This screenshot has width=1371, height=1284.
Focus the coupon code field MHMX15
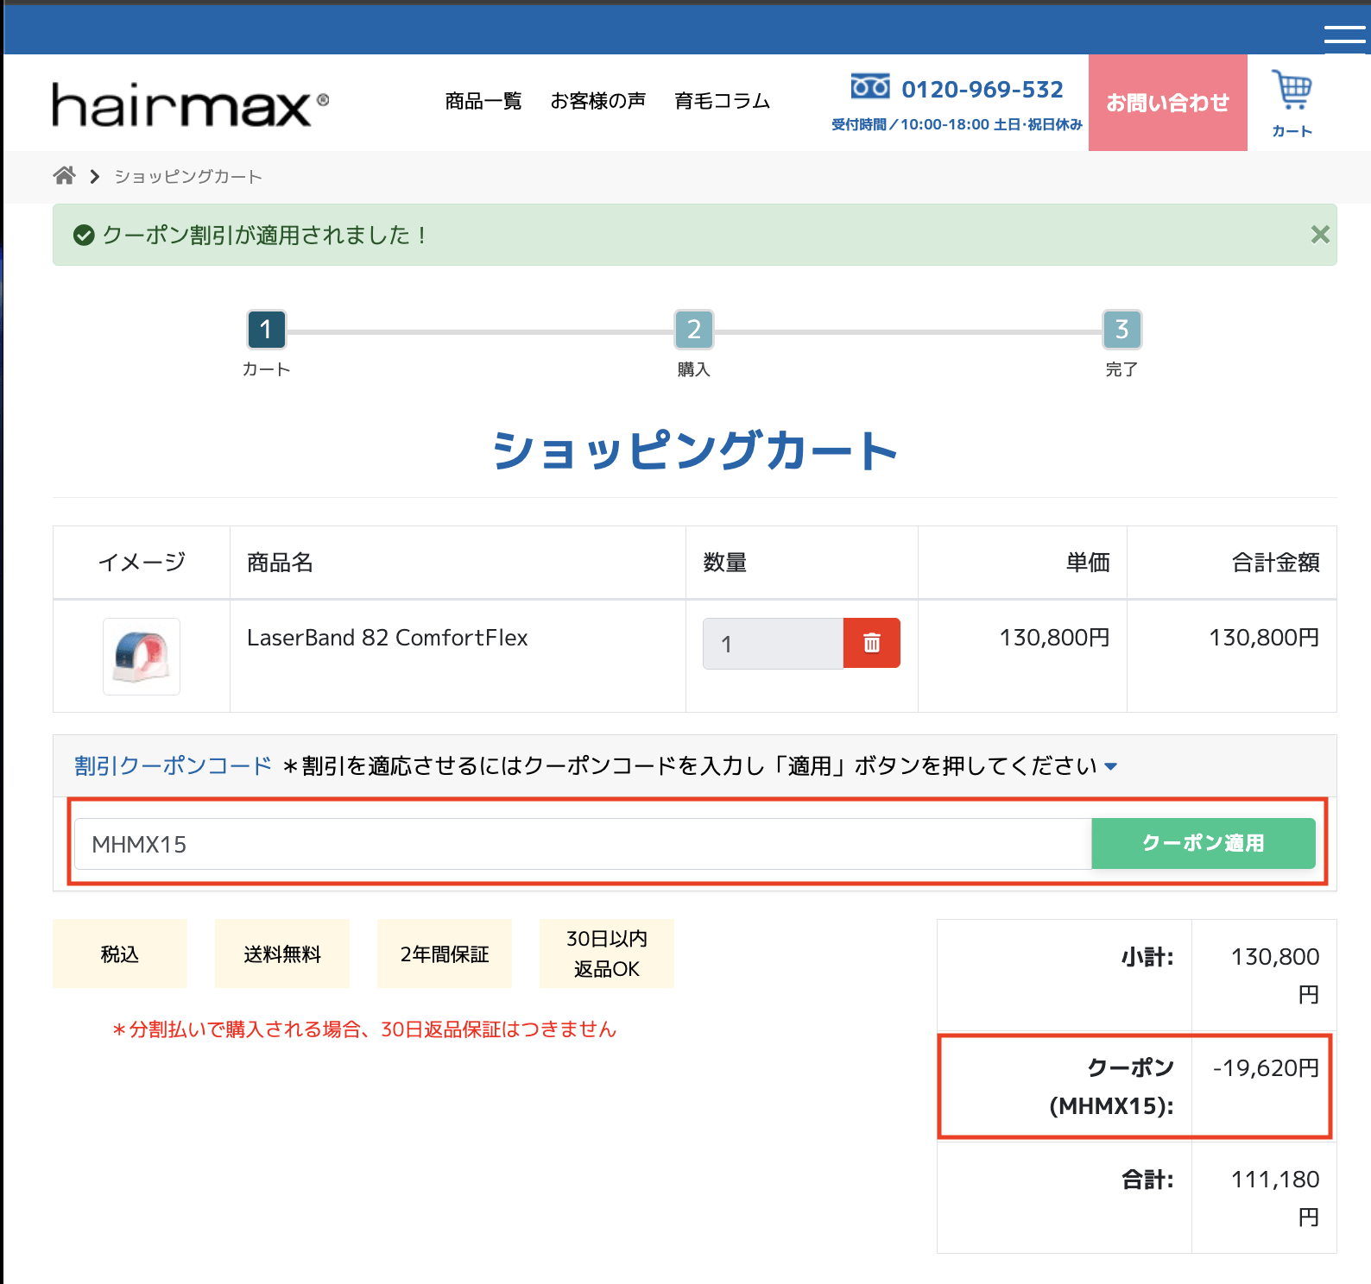coord(583,844)
